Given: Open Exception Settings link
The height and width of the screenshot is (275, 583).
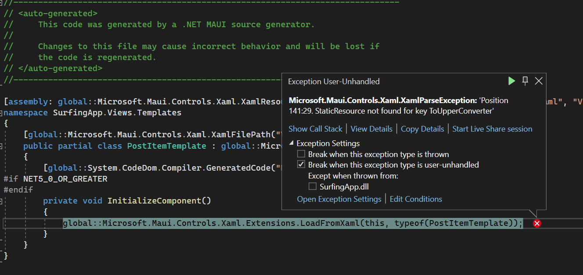Looking at the screenshot, I should pos(339,199).
